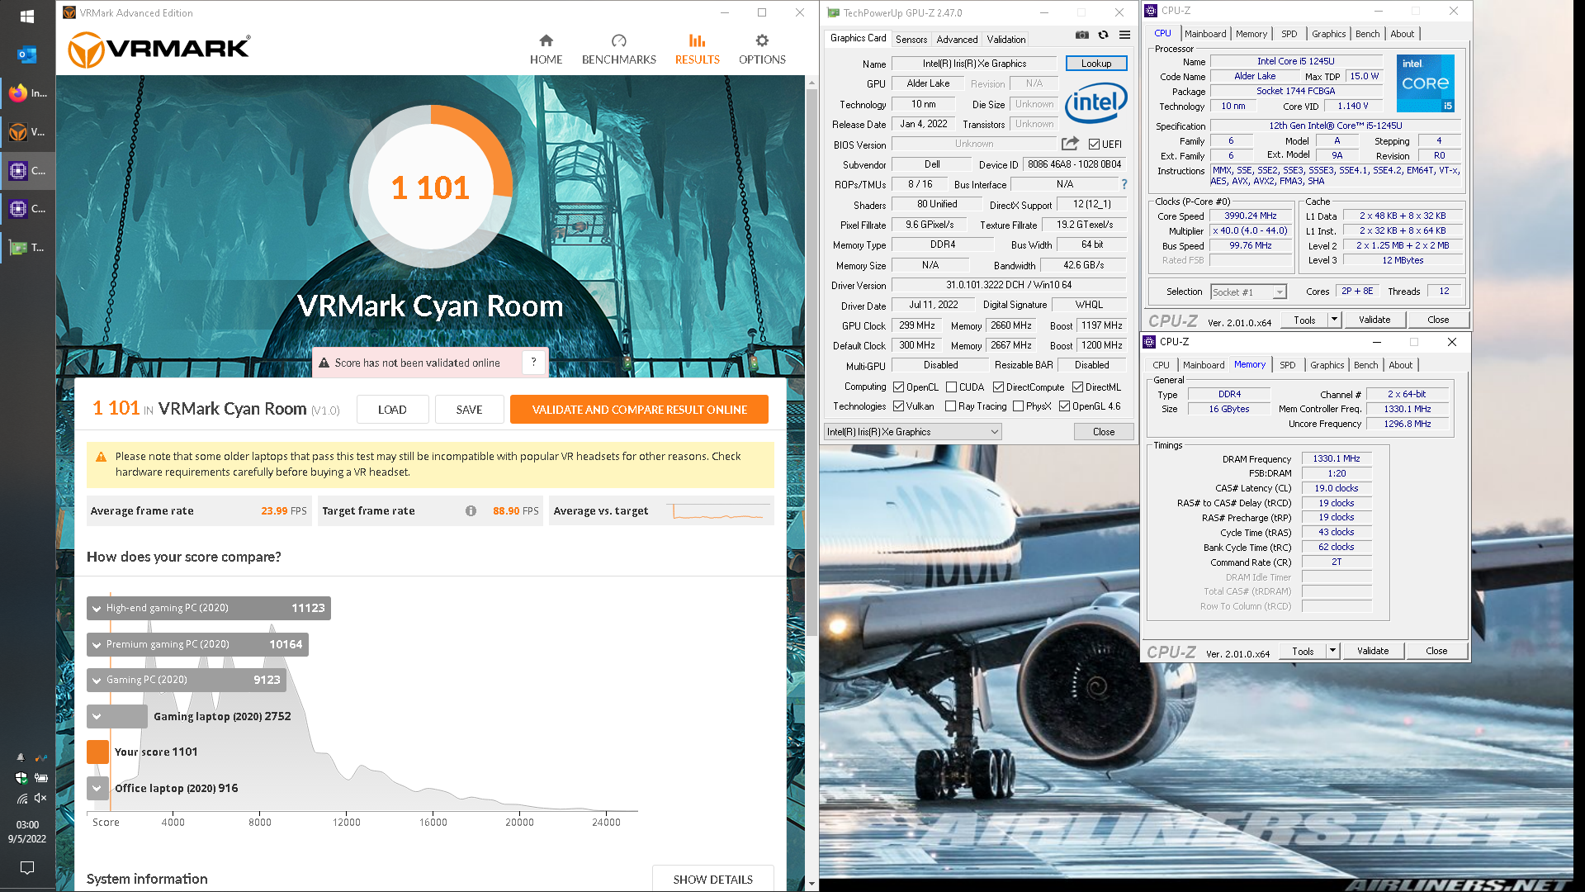Open the Bench tab in upper CPU-Z

pos(1367,34)
